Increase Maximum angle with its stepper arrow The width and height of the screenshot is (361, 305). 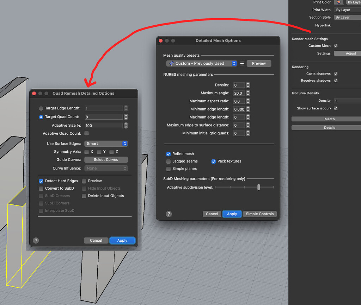247,92
